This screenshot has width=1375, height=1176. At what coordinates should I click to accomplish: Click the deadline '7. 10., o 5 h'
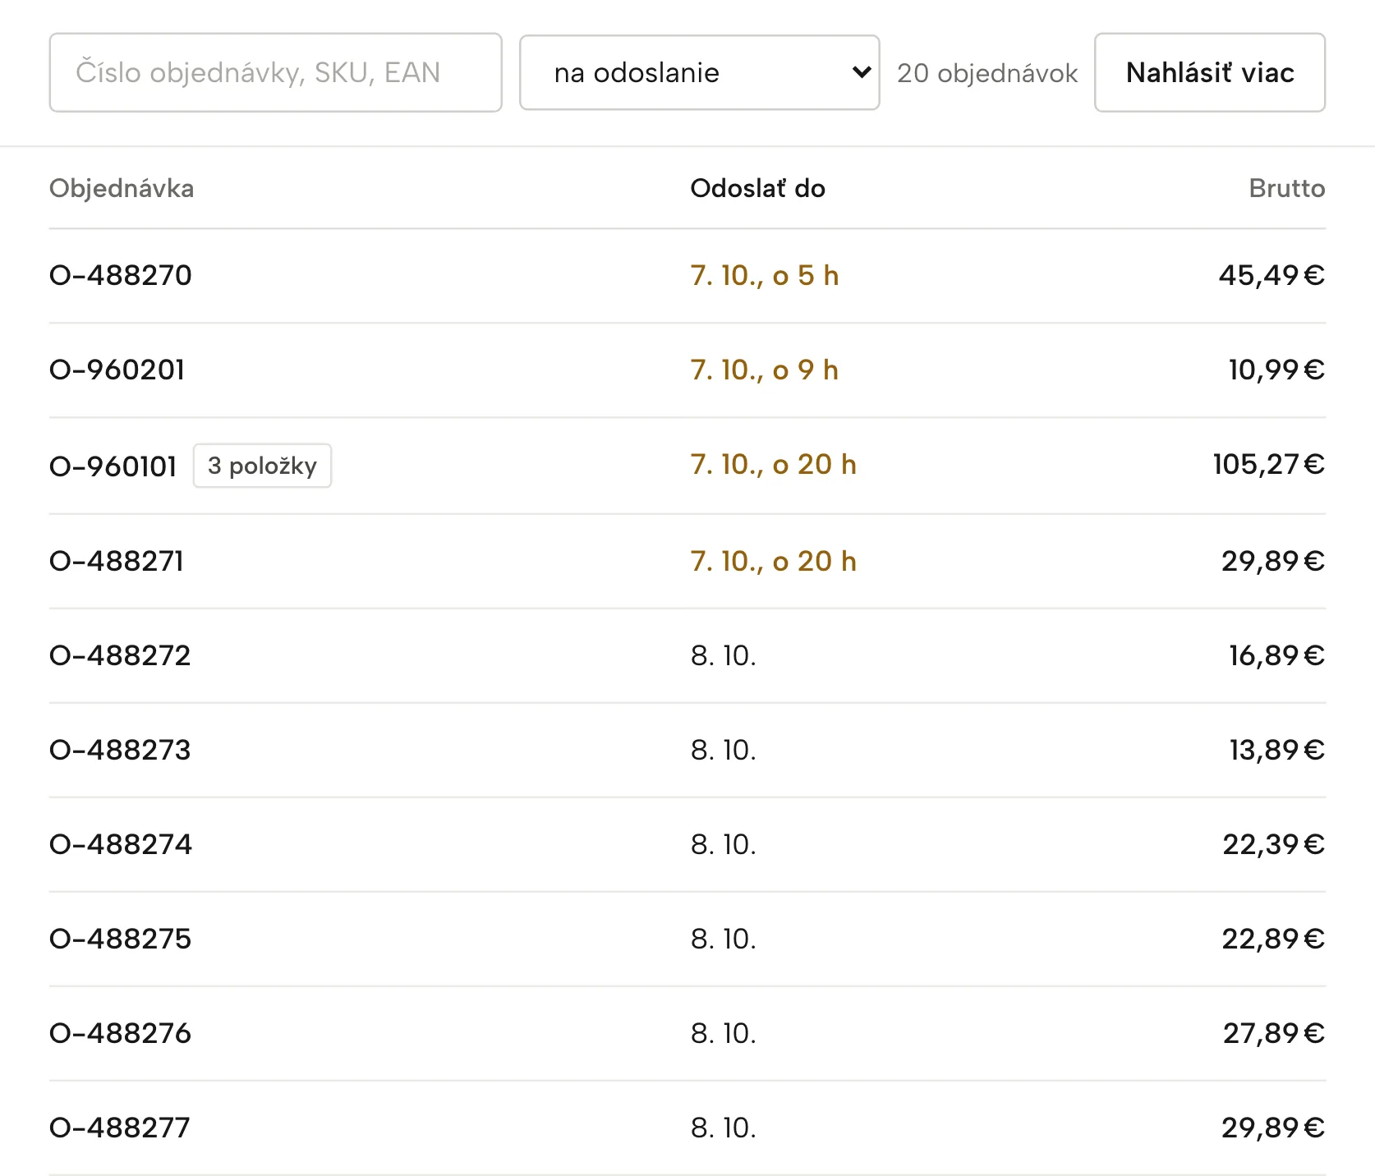click(x=765, y=275)
